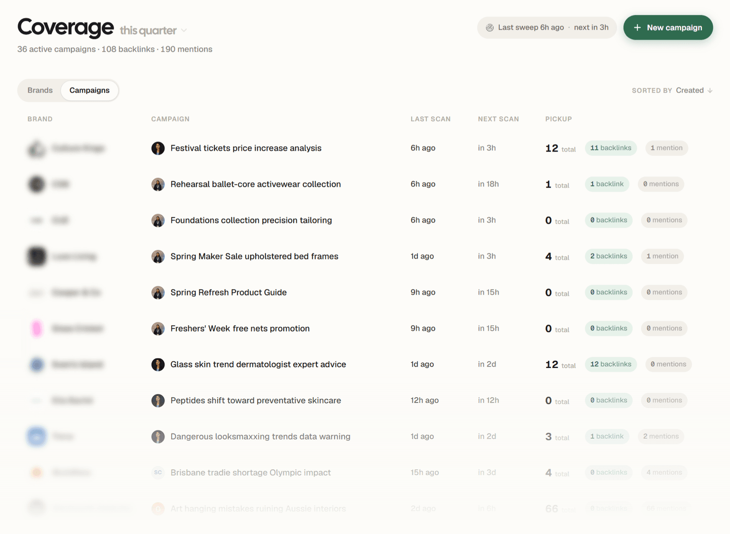Click 0 mentions badge in Rehearsal ballet-core row

(x=661, y=184)
